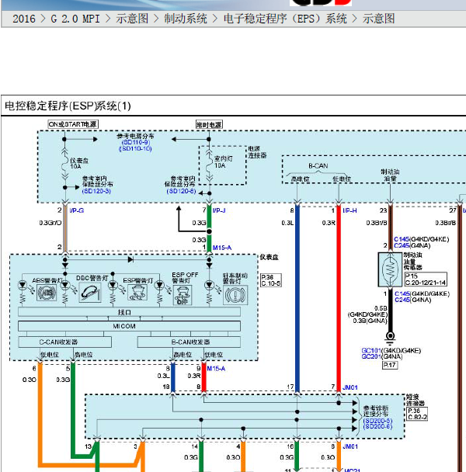
Task: Click the 常时电源 label box
Action: [209, 125]
